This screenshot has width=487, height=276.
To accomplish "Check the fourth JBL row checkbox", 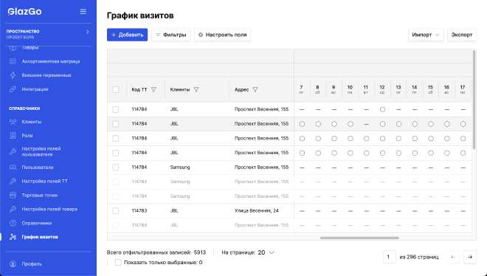I will tap(116, 153).
